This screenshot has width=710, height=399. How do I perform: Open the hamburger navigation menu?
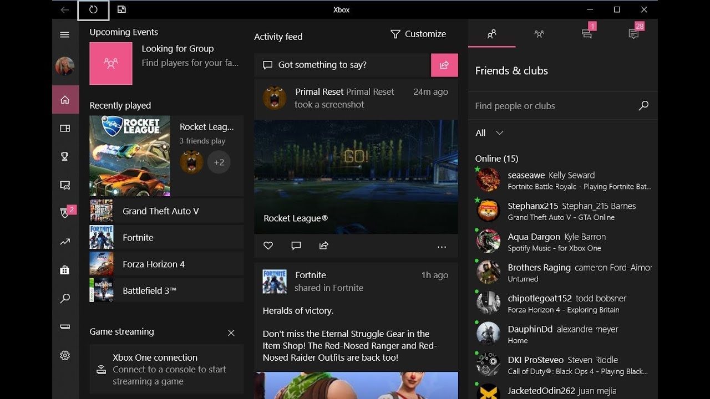(x=65, y=35)
